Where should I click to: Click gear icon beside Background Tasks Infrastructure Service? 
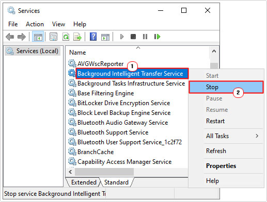(x=72, y=83)
